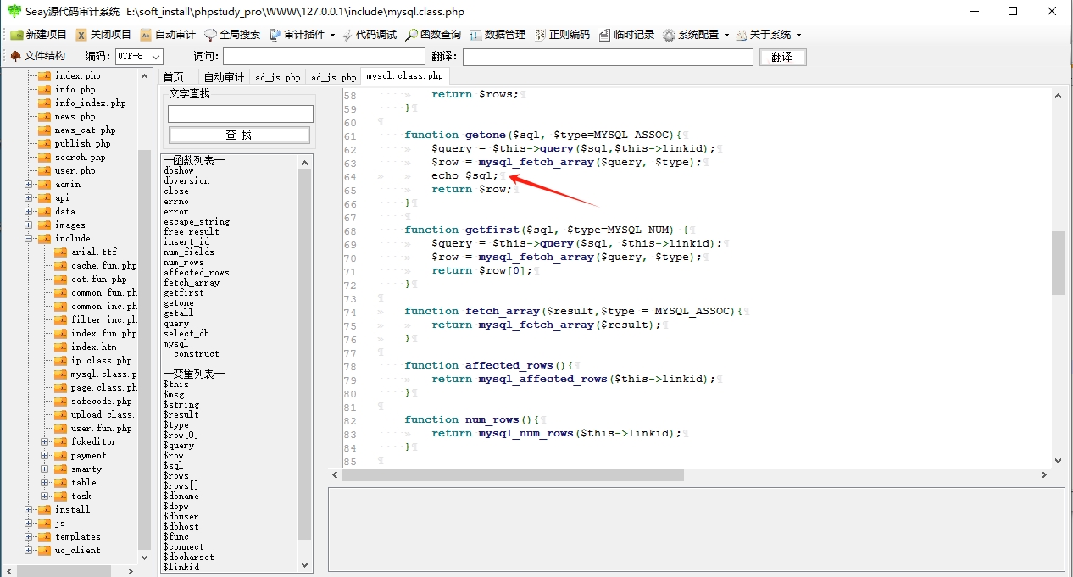Select the uc_client folder
The width and height of the screenshot is (1073, 577).
pos(78,550)
